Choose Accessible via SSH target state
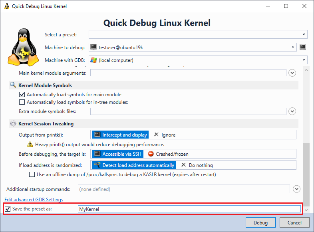The image size is (314, 232). tap(118, 154)
